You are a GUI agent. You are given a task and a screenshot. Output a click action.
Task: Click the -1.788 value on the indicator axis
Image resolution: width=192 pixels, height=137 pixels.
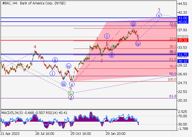[x=182, y=129]
